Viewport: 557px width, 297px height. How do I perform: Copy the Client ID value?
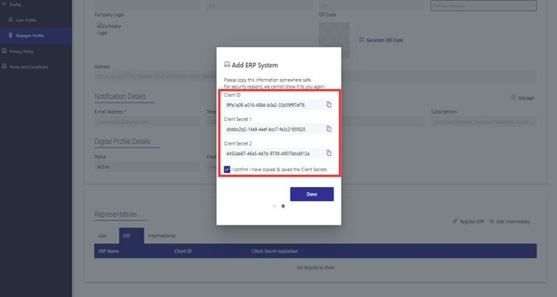[x=329, y=105]
